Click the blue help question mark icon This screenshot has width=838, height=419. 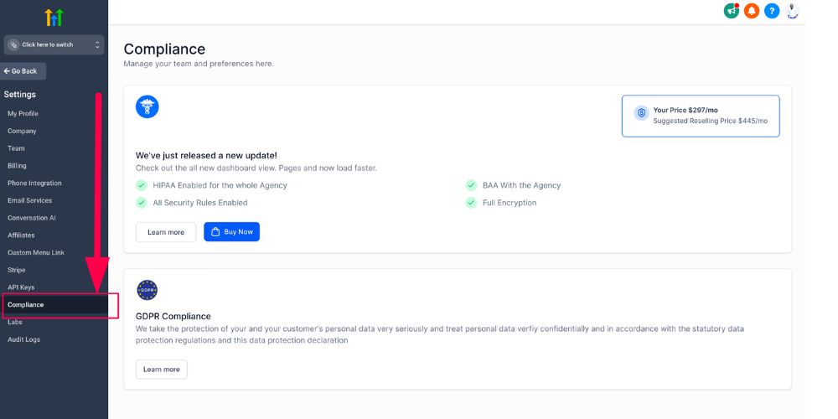click(x=772, y=11)
